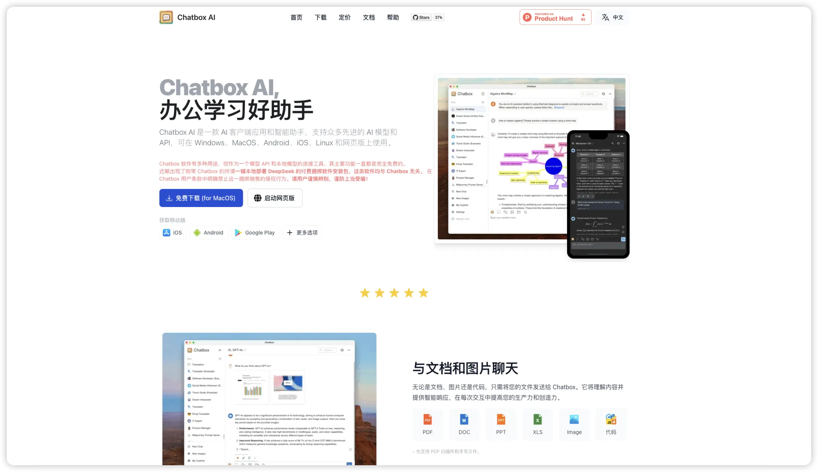Select 首页 in the navigation bar

pyautogui.click(x=296, y=17)
